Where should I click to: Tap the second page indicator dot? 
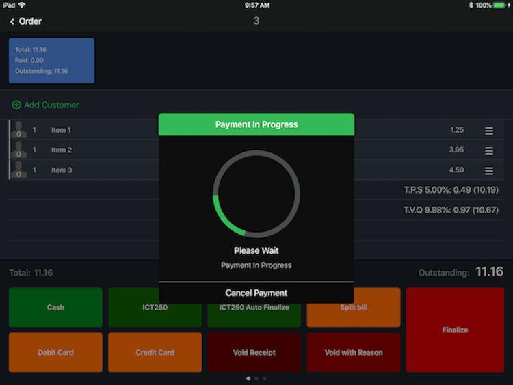tap(256, 378)
